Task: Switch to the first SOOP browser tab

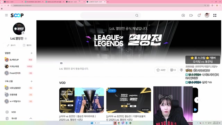Action: coord(13,2)
